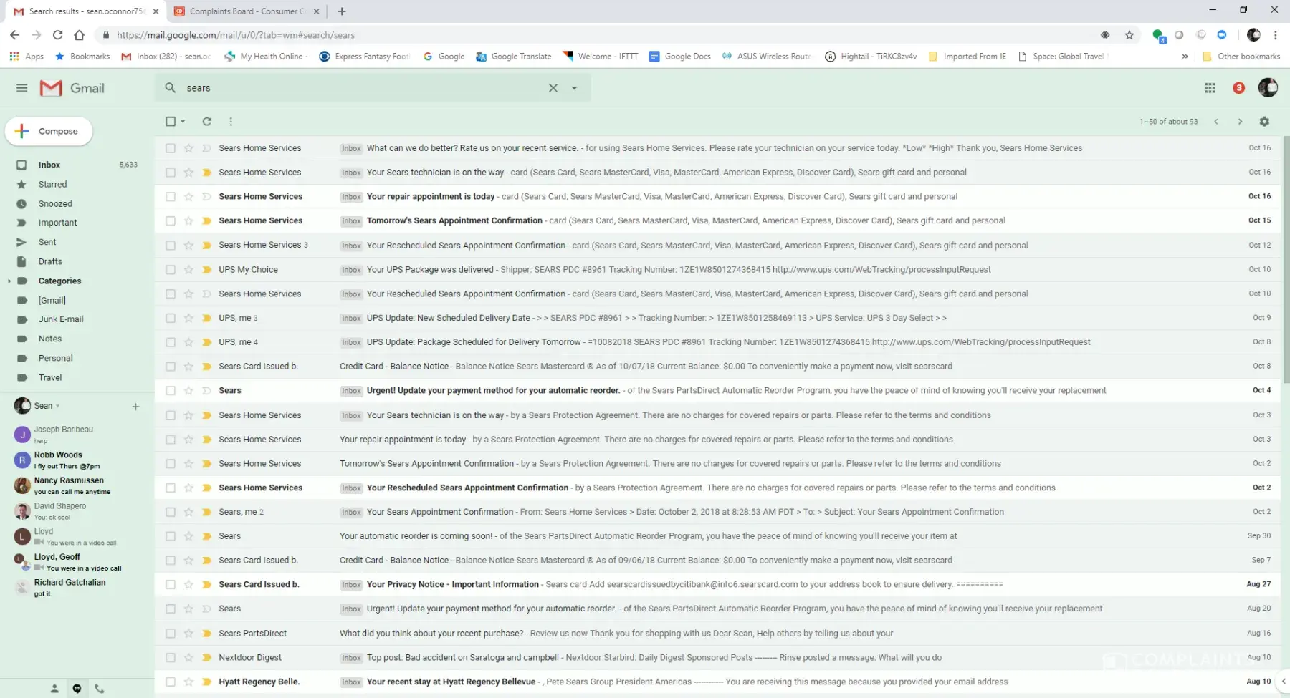Image resolution: width=1290 pixels, height=698 pixels.
Task: Bookmark this page star icon
Action: pyautogui.click(x=1129, y=34)
